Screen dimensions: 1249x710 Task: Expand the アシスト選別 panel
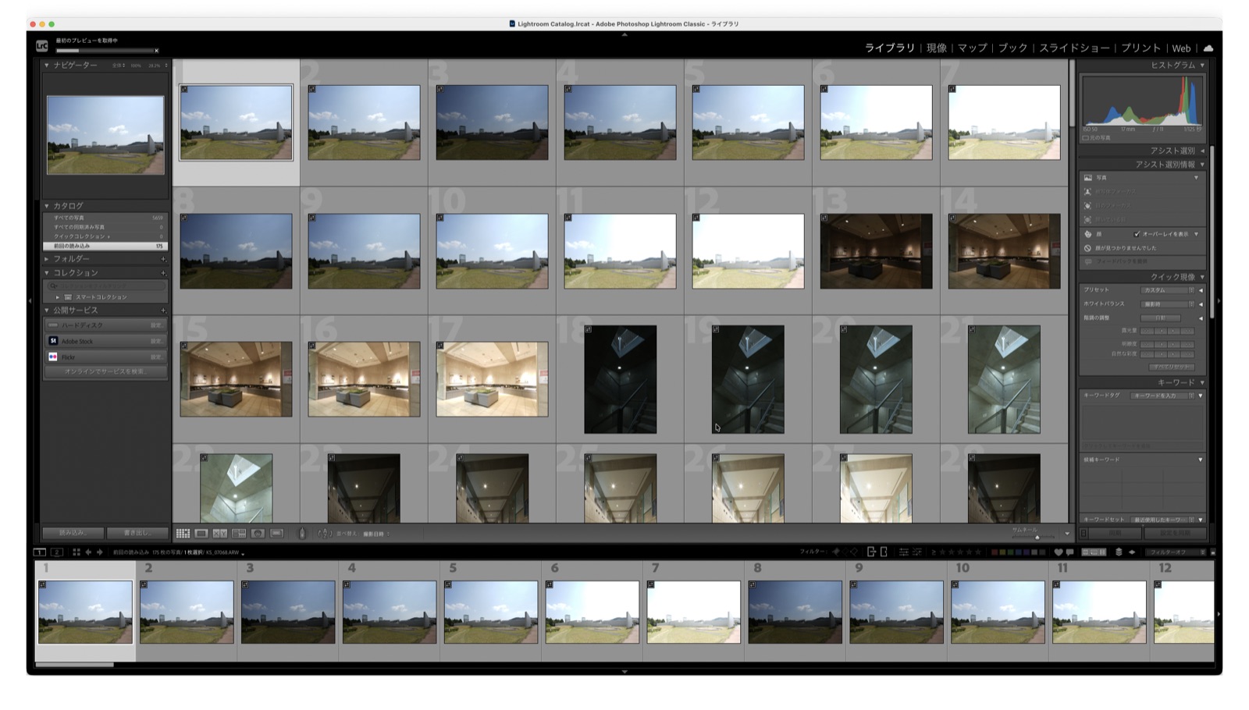tap(1202, 151)
